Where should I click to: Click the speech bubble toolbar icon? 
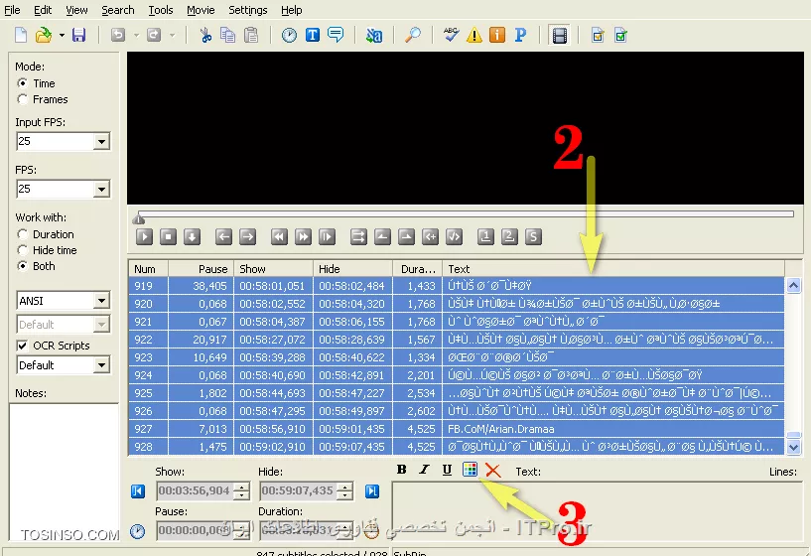pos(336,35)
